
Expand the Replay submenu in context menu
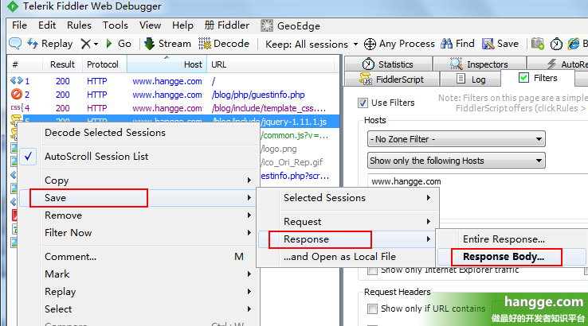tap(139, 292)
